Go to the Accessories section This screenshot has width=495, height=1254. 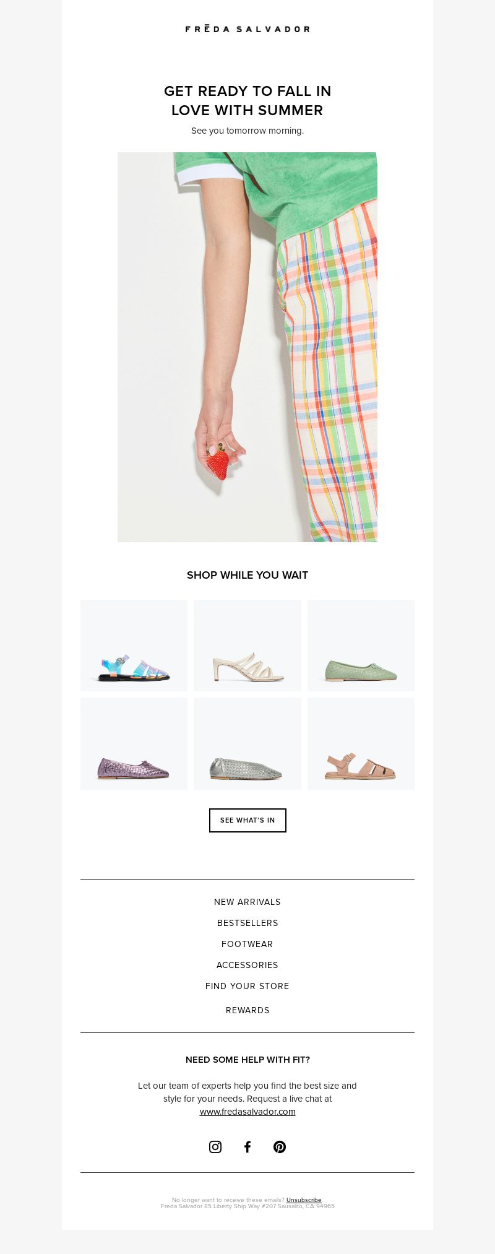pos(247,965)
